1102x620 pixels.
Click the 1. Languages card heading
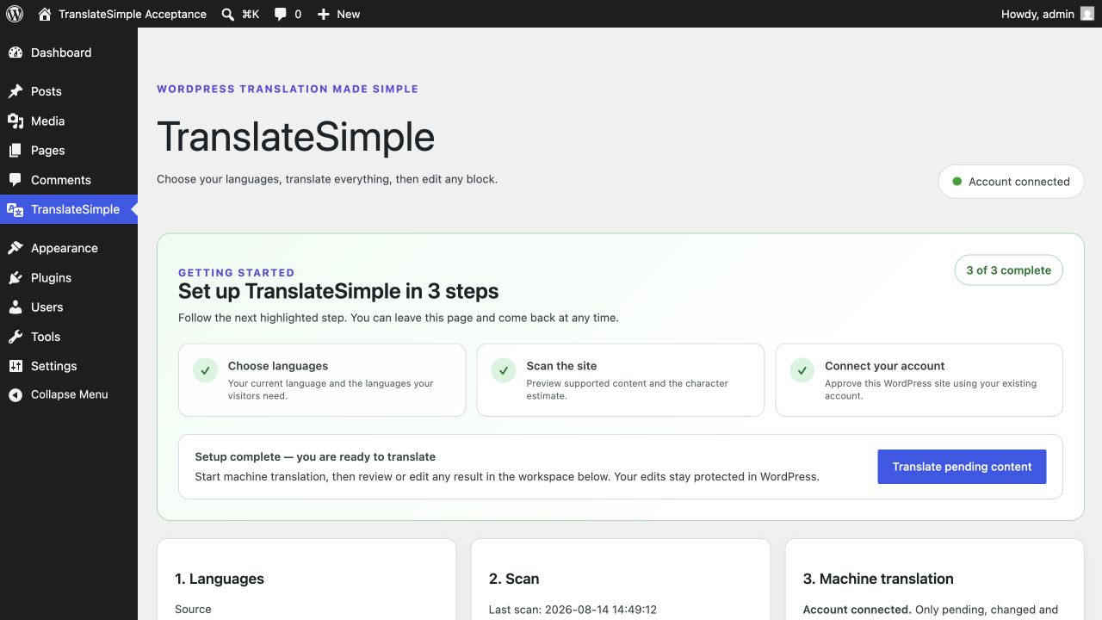220,579
